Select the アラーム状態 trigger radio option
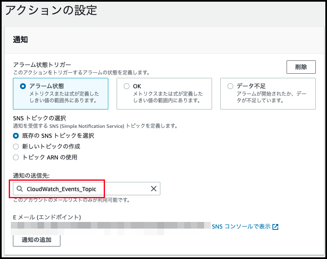Screen dimensions: 327x259 pos(23,86)
